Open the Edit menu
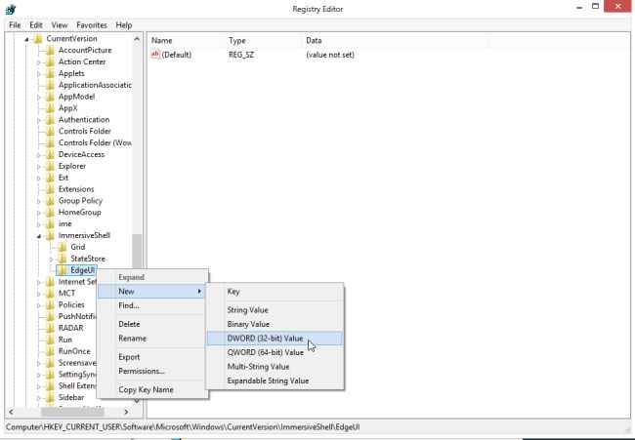Image resolution: width=635 pixels, height=440 pixels. click(36, 25)
